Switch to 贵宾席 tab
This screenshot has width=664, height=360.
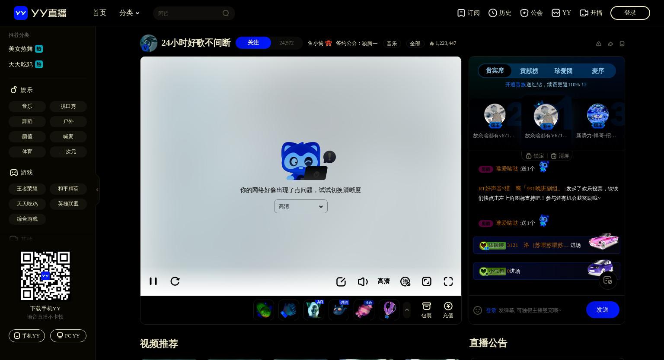point(495,71)
